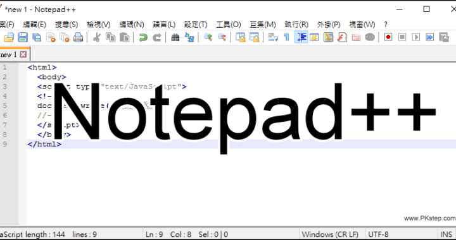Undo the last action with the green arrow

coord(142,37)
